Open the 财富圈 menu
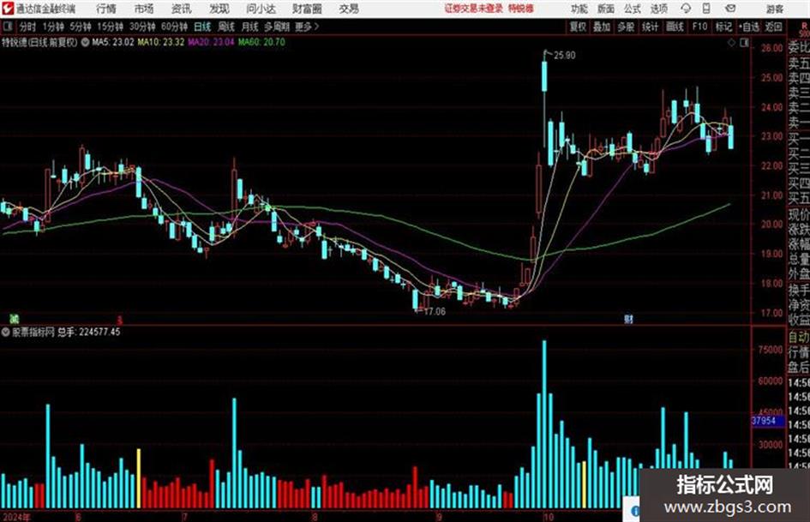810x522 pixels. 307,9
